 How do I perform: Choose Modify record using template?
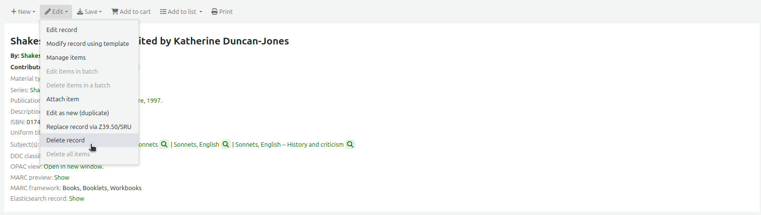click(87, 43)
